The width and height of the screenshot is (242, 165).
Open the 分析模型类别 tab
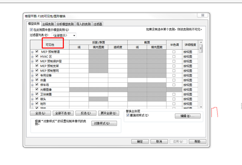click(x=65, y=24)
